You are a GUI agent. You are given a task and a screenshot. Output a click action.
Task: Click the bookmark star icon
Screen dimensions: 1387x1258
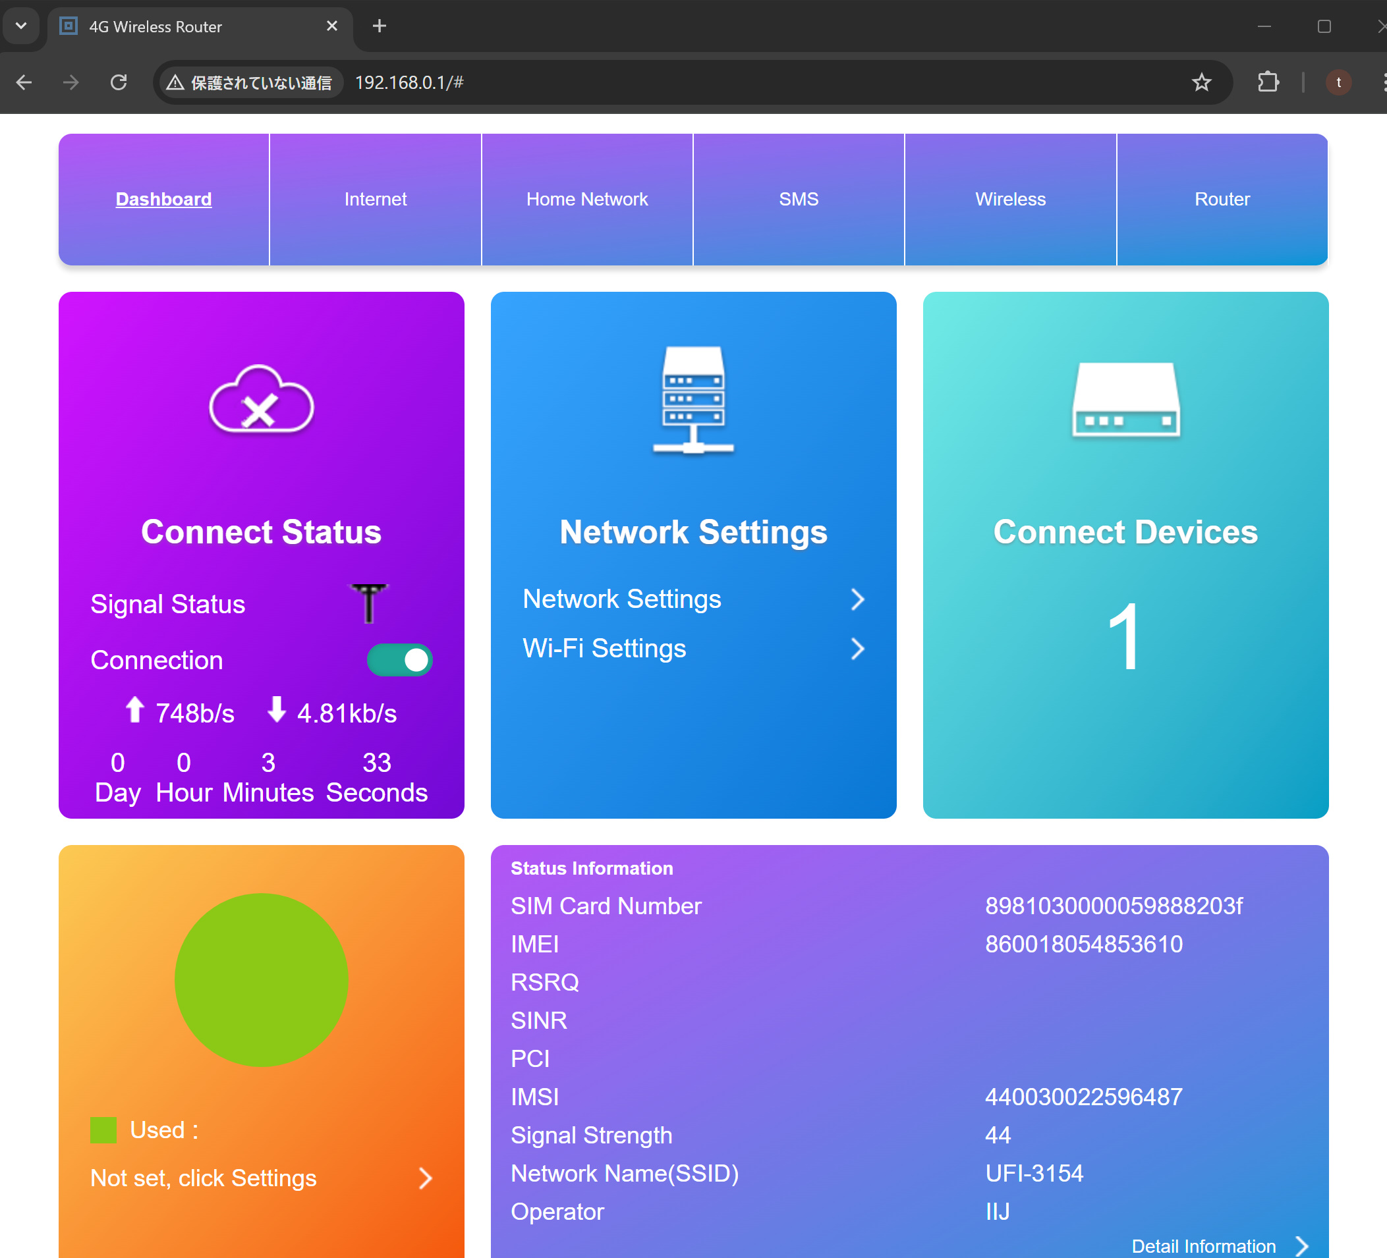click(x=1201, y=82)
